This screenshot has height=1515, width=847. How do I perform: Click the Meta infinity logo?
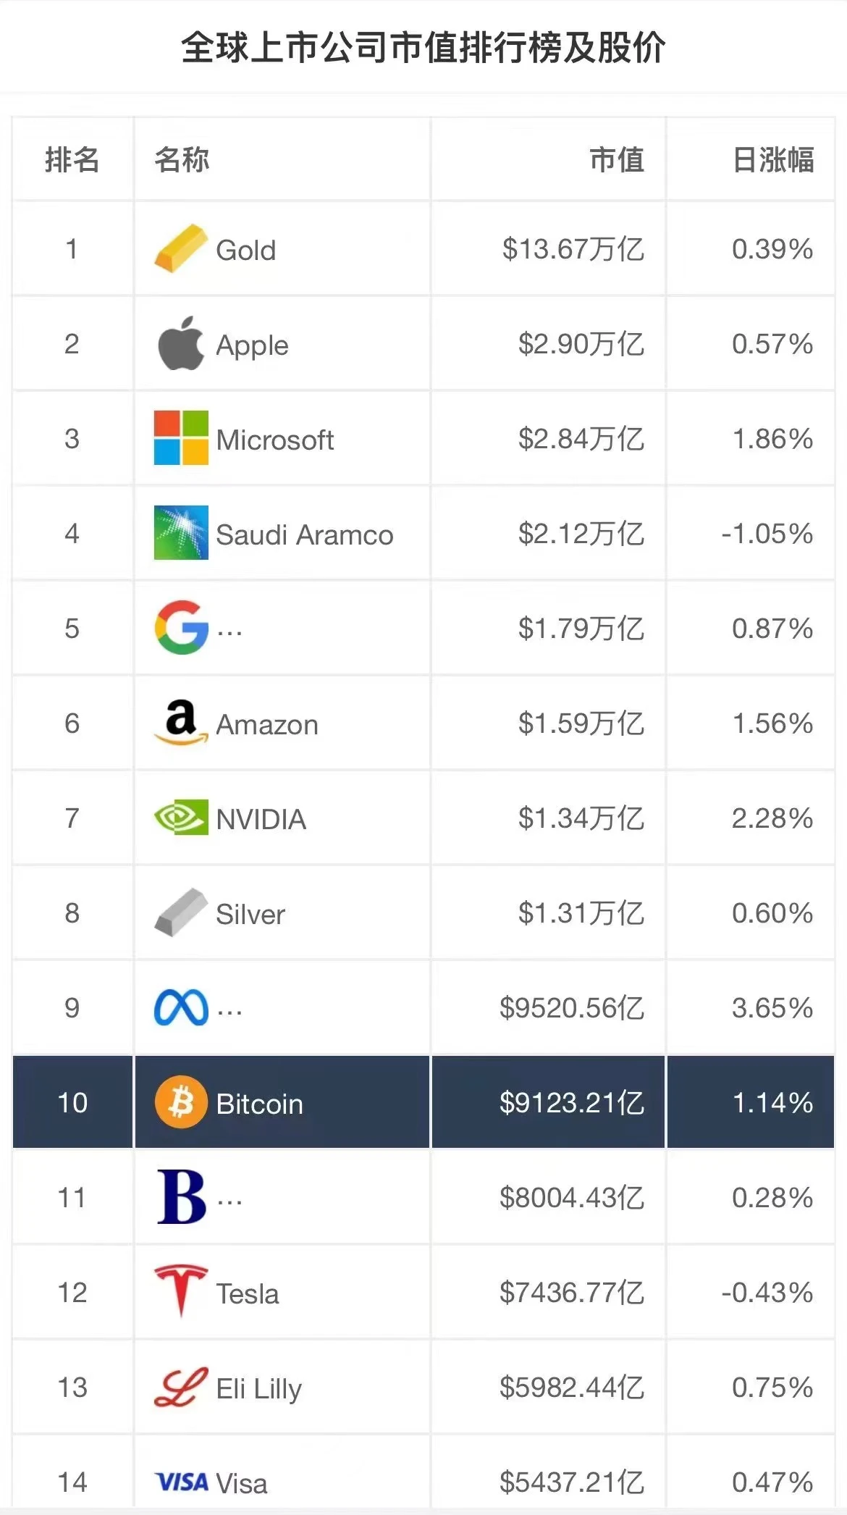pyautogui.click(x=181, y=1007)
